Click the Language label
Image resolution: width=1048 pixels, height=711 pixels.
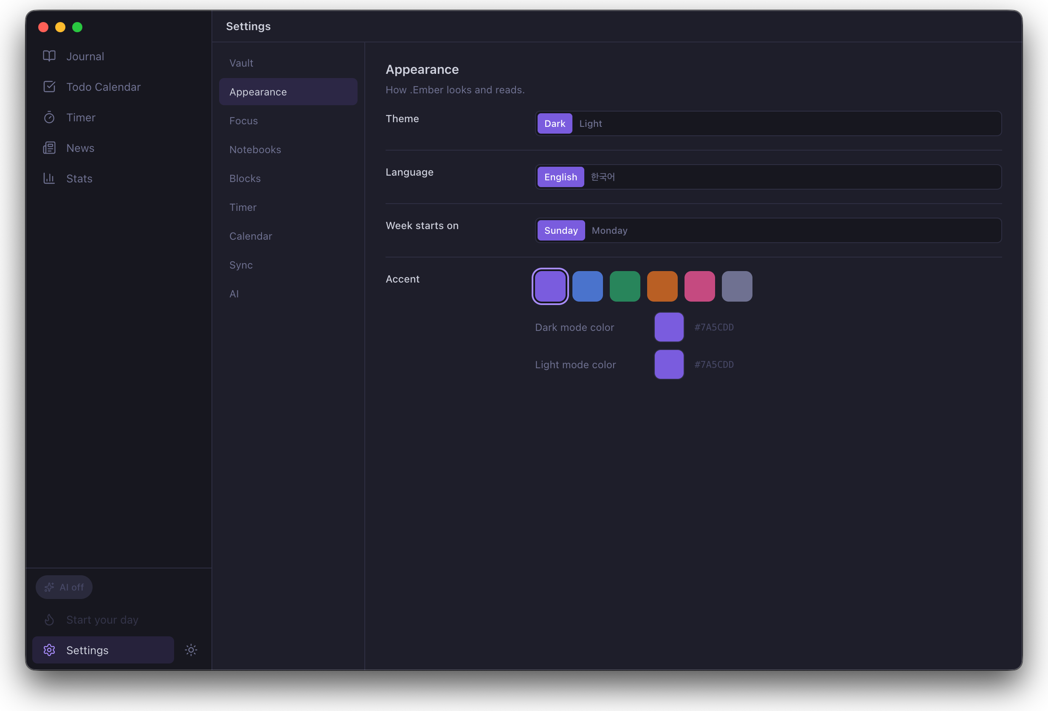click(x=409, y=172)
